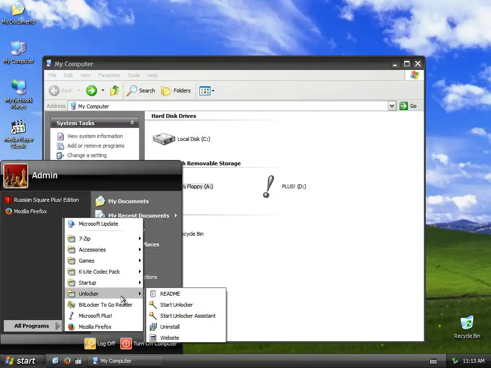Click the 11:13 AM clock
This screenshot has width=491, height=368.
coord(473,361)
